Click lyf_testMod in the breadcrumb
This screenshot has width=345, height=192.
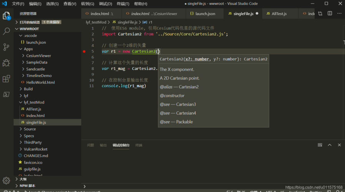click(96, 22)
